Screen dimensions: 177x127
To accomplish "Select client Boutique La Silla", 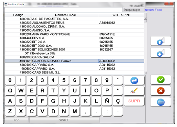I will [75, 53].
